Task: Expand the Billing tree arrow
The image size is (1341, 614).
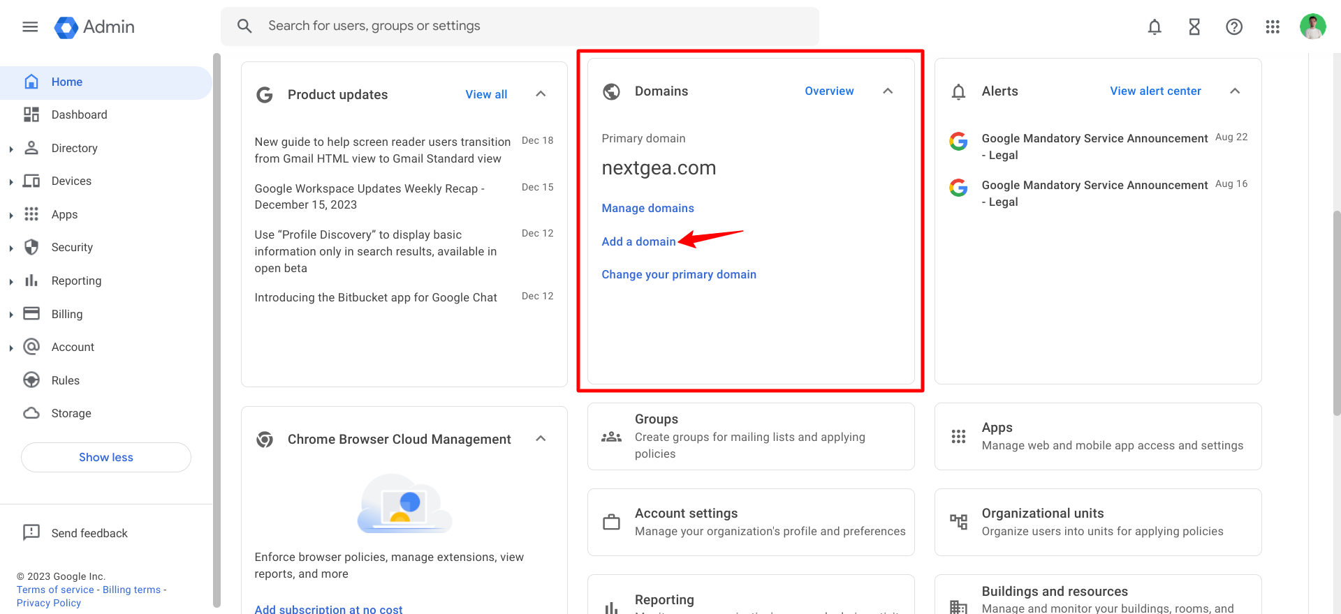Action: pos(11,315)
